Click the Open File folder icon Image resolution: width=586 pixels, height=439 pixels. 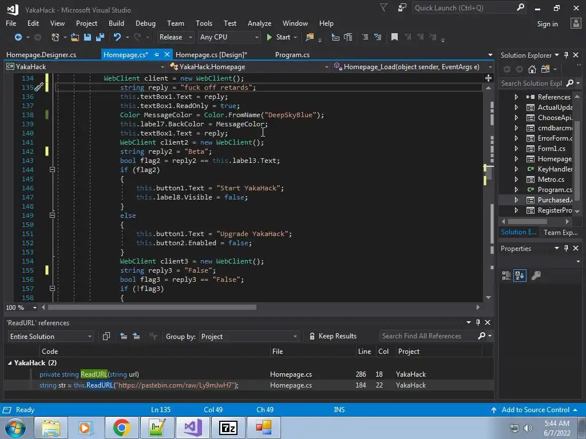[x=75, y=37]
